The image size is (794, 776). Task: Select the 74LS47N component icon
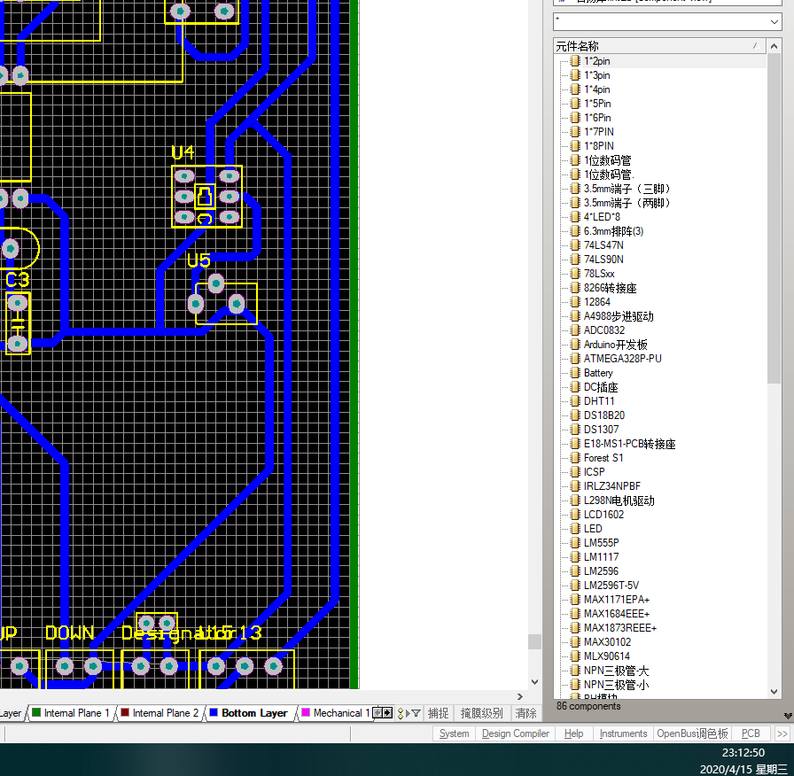pyautogui.click(x=574, y=245)
